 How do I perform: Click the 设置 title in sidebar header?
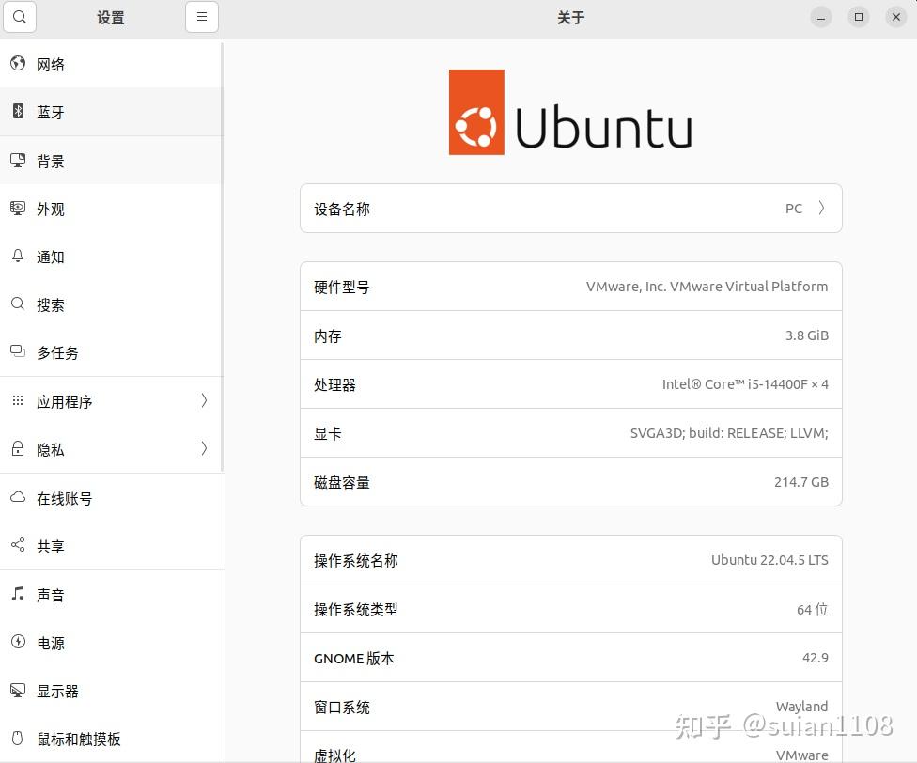[111, 18]
